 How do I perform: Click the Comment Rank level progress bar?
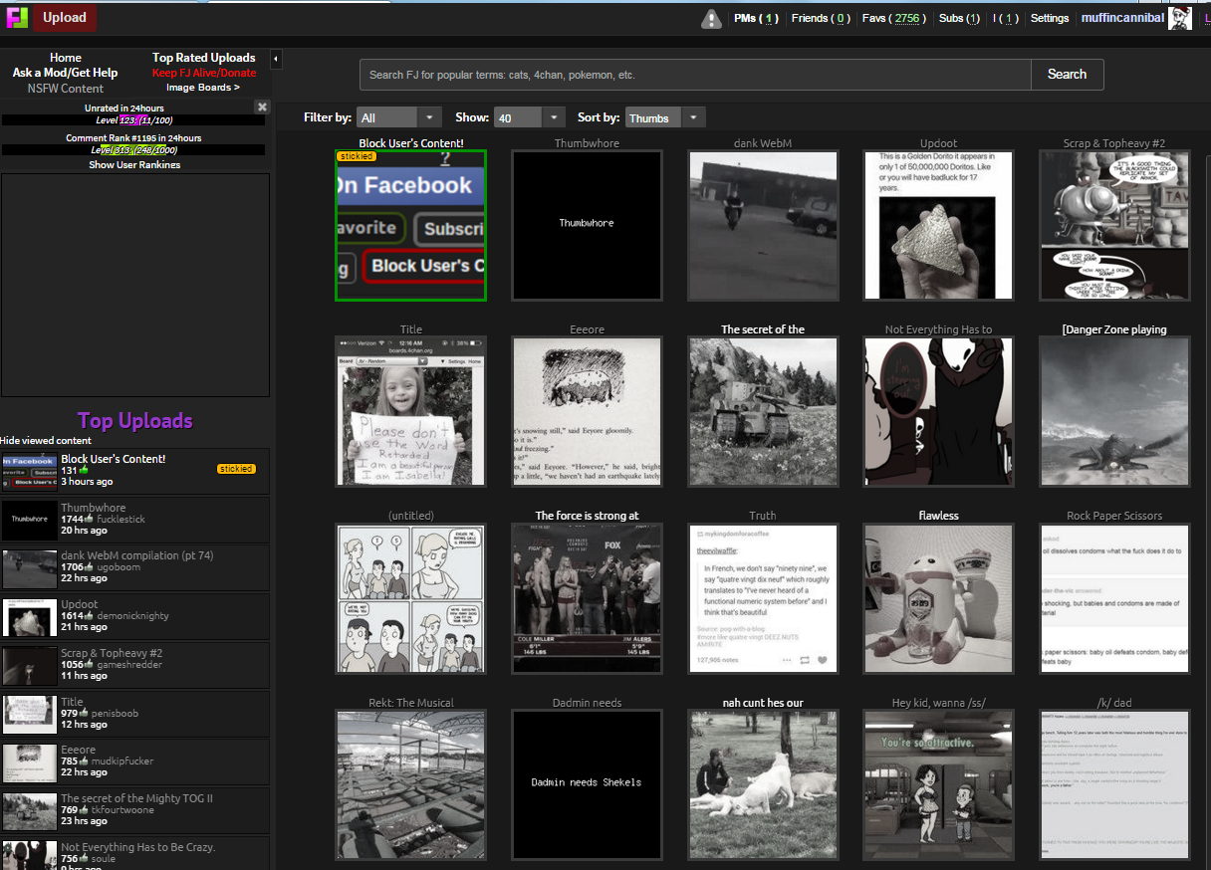(x=133, y=150)
